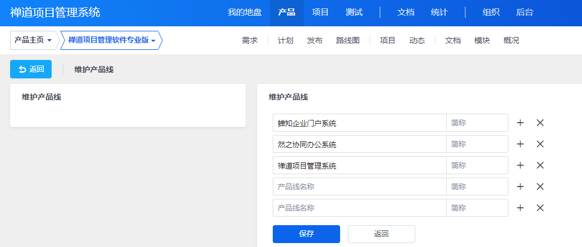Click the 禅道项目管理系统 title logo text

[x=55, y=12]
